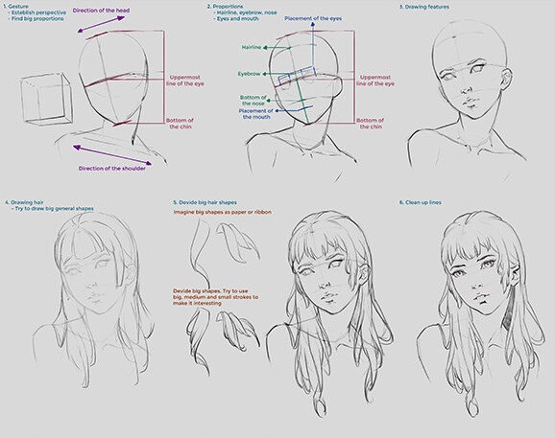
Task: Select the "Hairline, eyebrow, nose" bullet text
Action: click(x=247, y=12)
